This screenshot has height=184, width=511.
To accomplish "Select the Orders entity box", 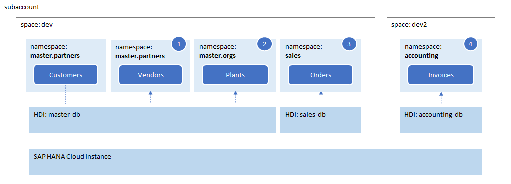I will [321, 75].
